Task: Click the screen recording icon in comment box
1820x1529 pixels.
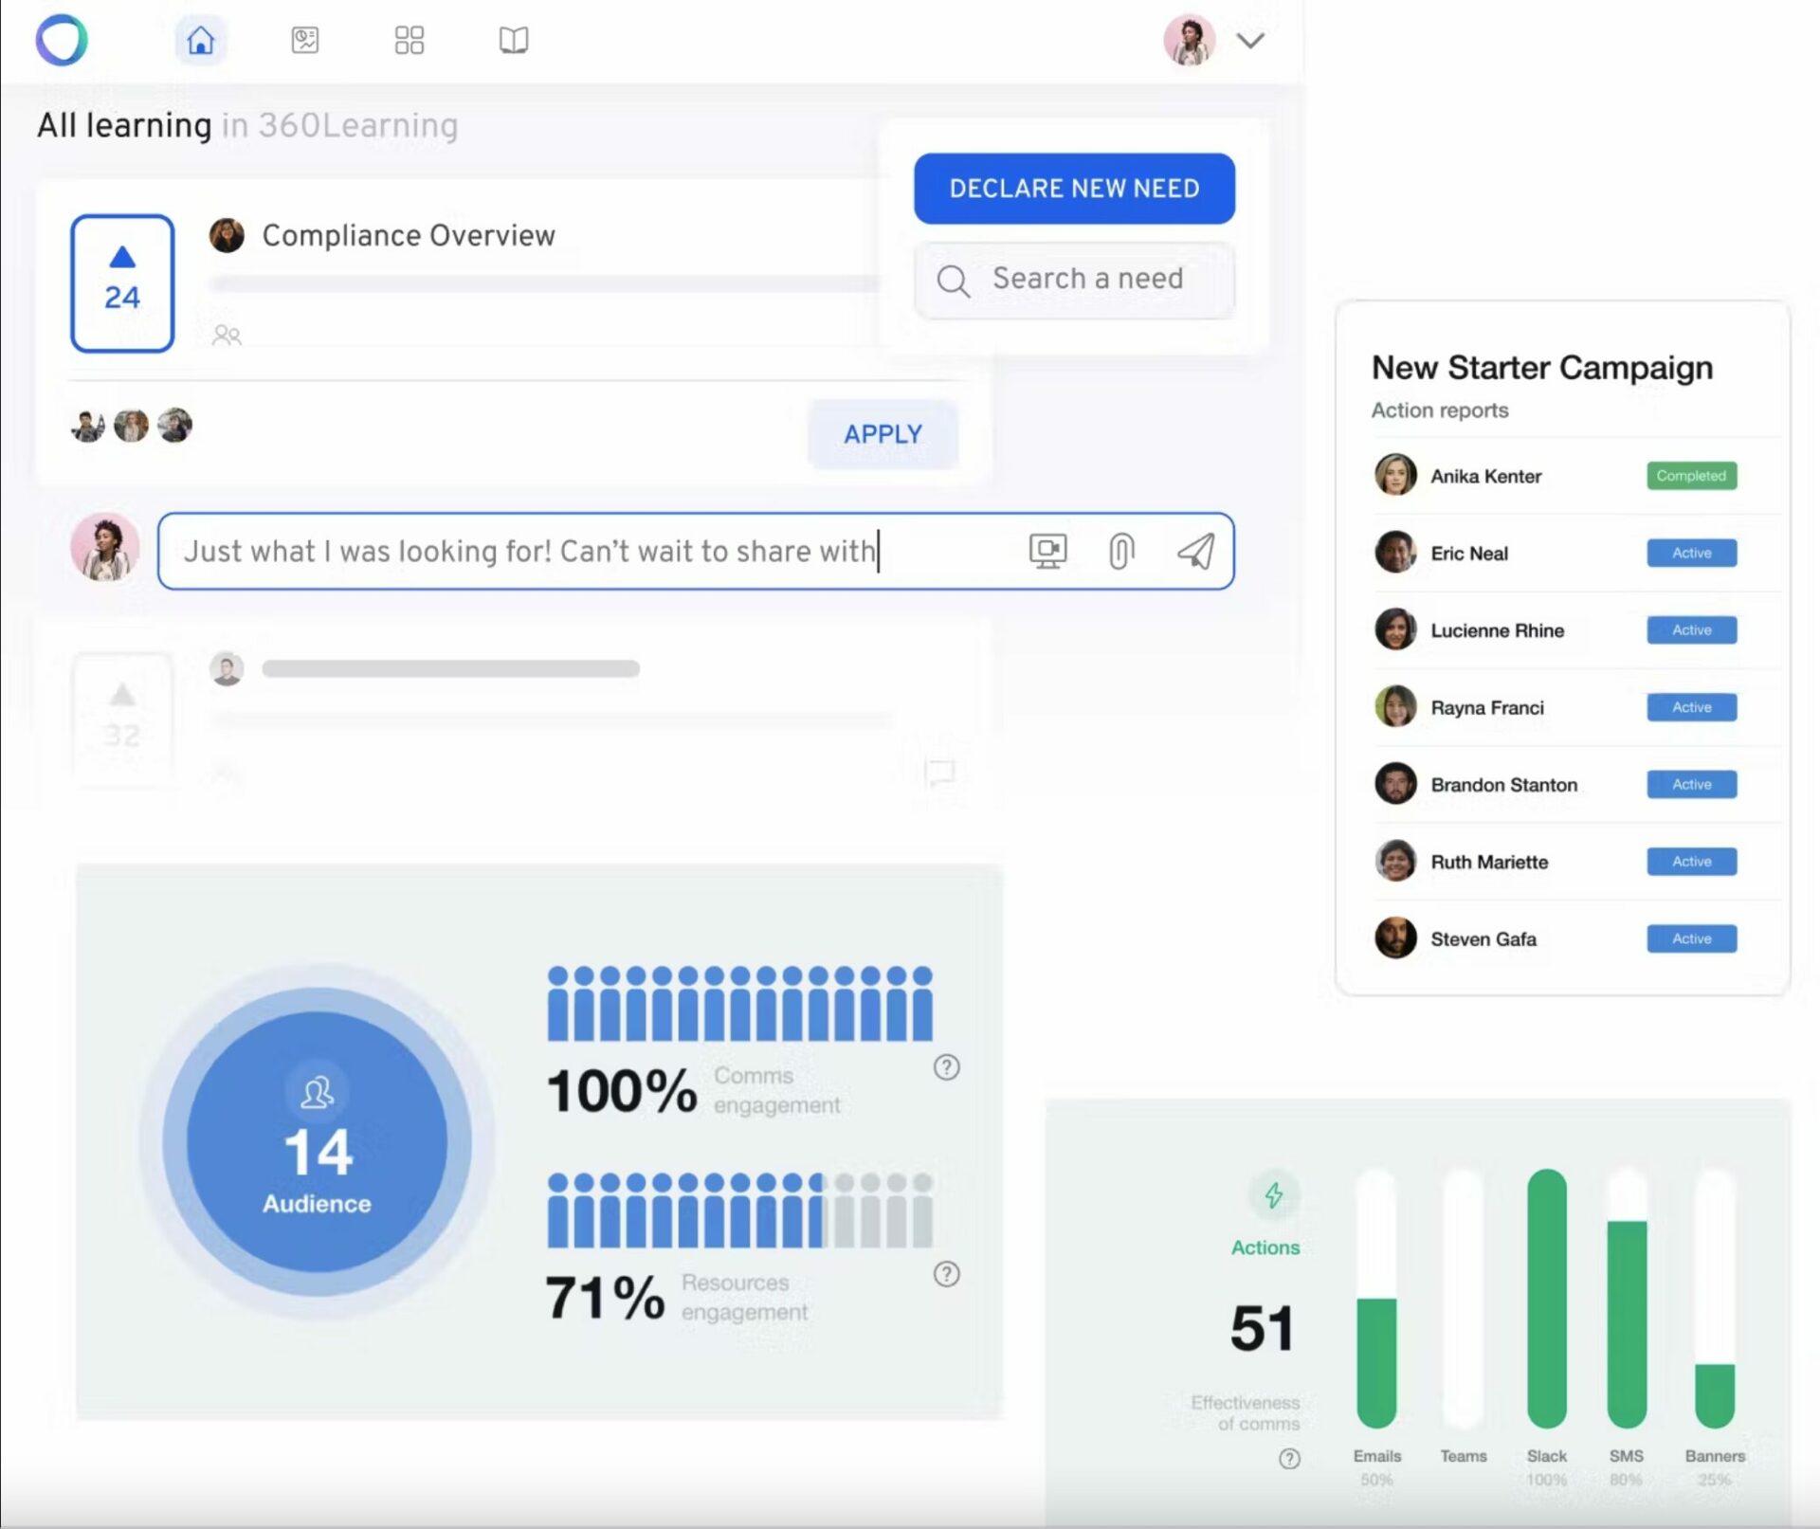Action: click(x=1046, y=550)
